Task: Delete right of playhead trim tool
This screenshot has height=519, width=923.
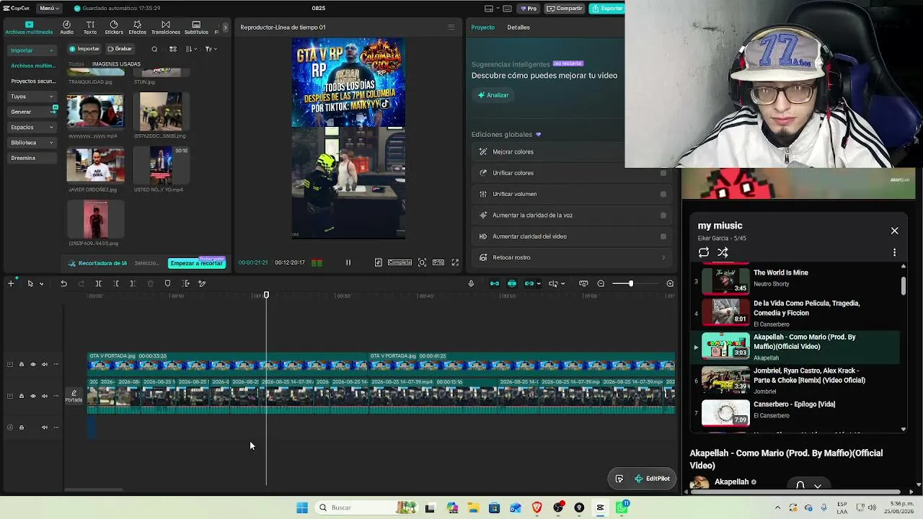Action: point(133,283)
